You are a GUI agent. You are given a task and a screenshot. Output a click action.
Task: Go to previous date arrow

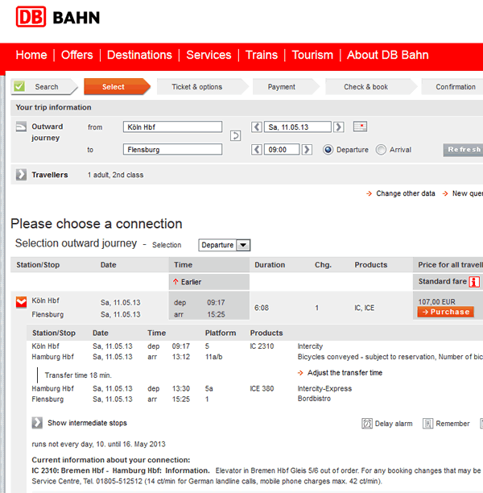(257, 127)
